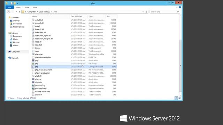Select Recent places in navigation pane
The height and width of the screenshot is (125, 223).
coord(18,27)
